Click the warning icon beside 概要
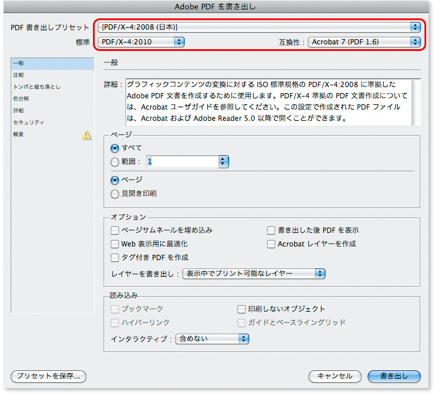Screen dimensions: 444x397 click(x=86, y=135)
